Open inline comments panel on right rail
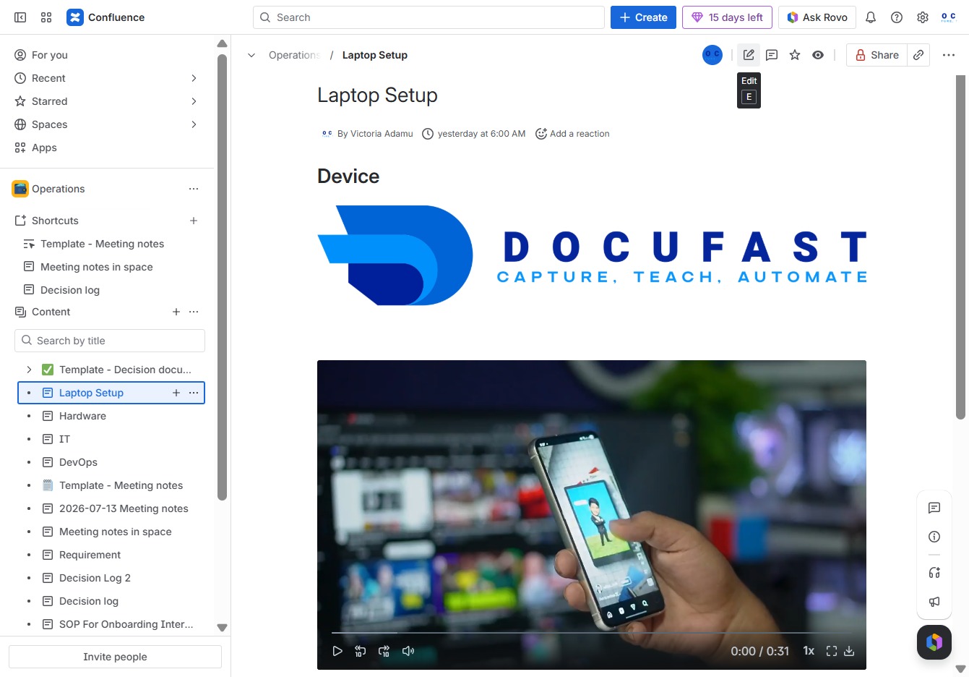 pyautogui.click(x=934, y=508)
